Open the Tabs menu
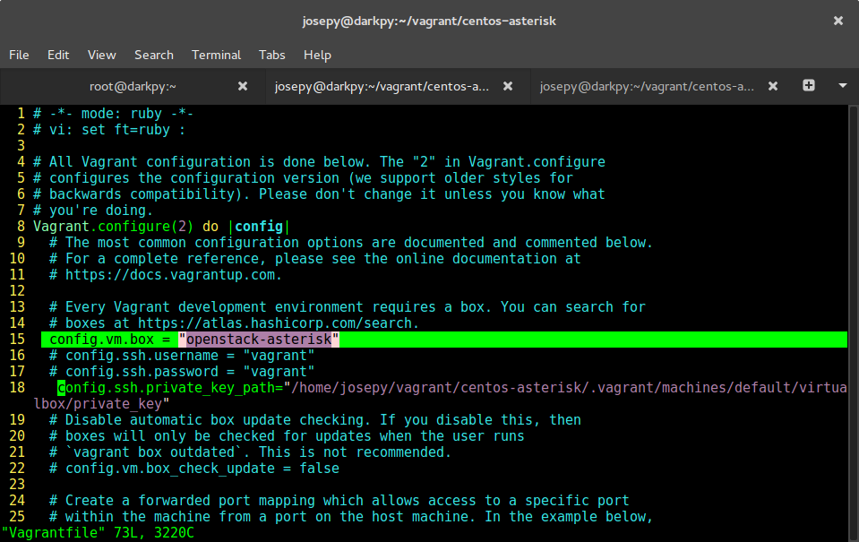This screenshot has width=859, height=542. (271, 55)
